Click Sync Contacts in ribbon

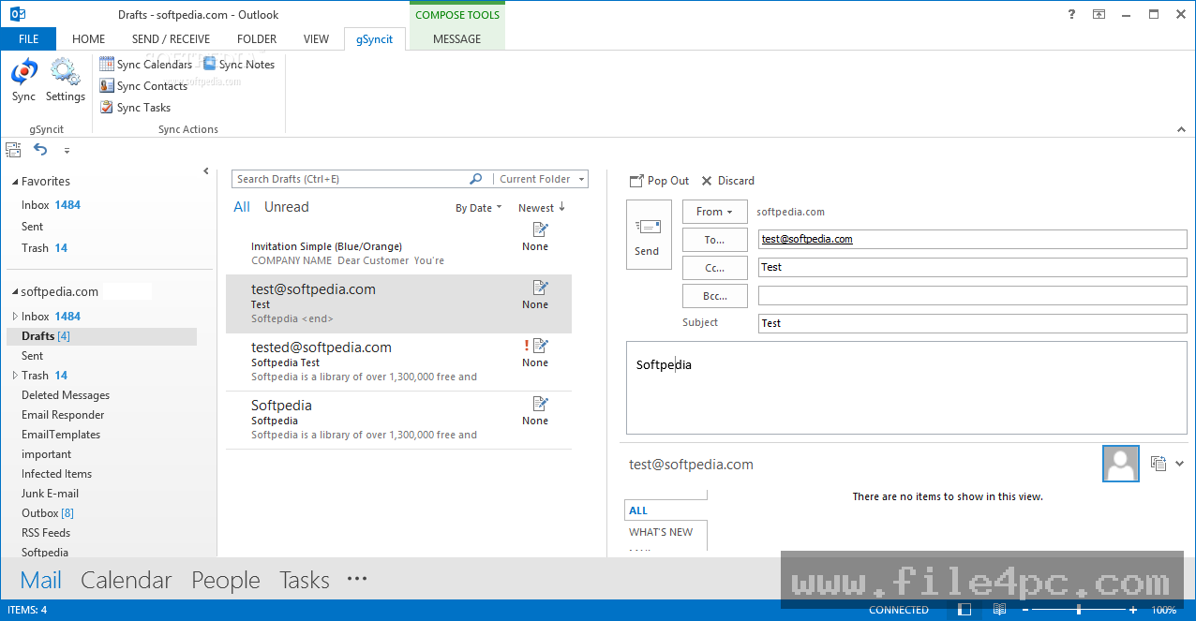tap(143, 86)
